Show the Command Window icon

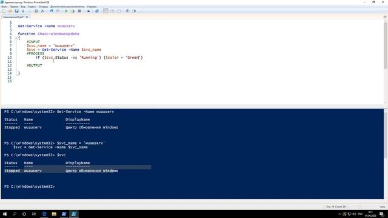[127, 11]
